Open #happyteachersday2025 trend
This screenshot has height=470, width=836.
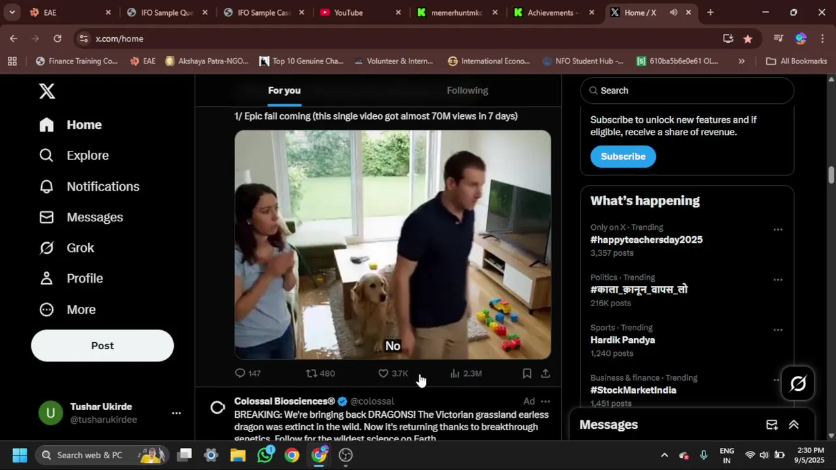tap(647, 240)
